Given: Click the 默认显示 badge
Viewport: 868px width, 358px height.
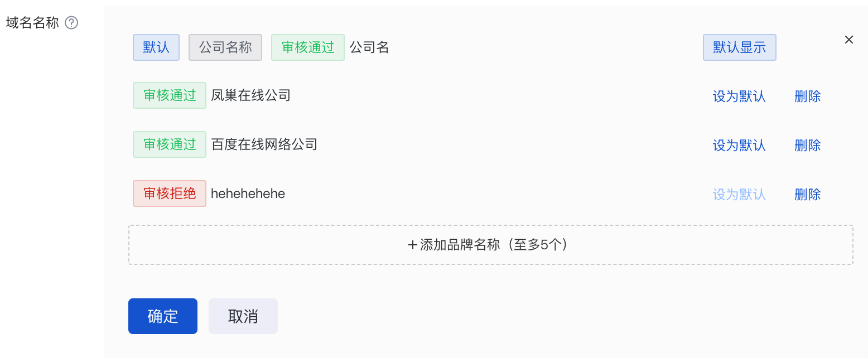Looking at the screenshot, I should (739, 47).
